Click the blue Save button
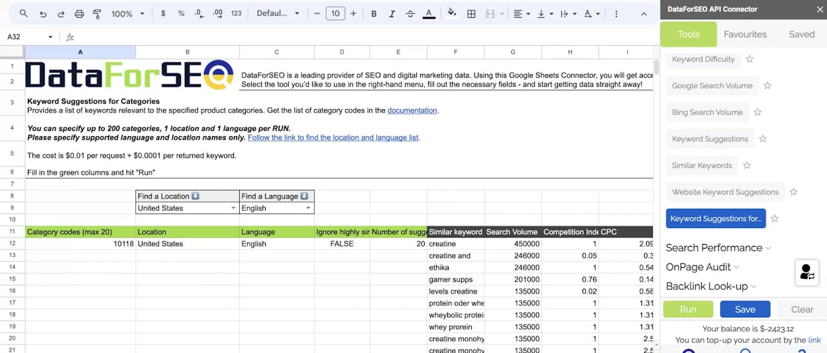This screenshot has width=827, height=353. 745,309
